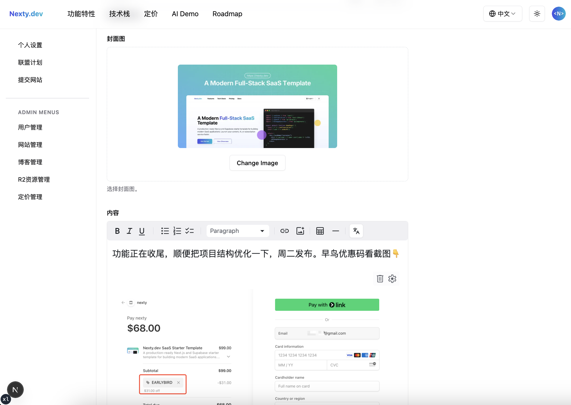571x405 pixels.
Task: Open 网站管理 admin menu
Action: [30, 145]
